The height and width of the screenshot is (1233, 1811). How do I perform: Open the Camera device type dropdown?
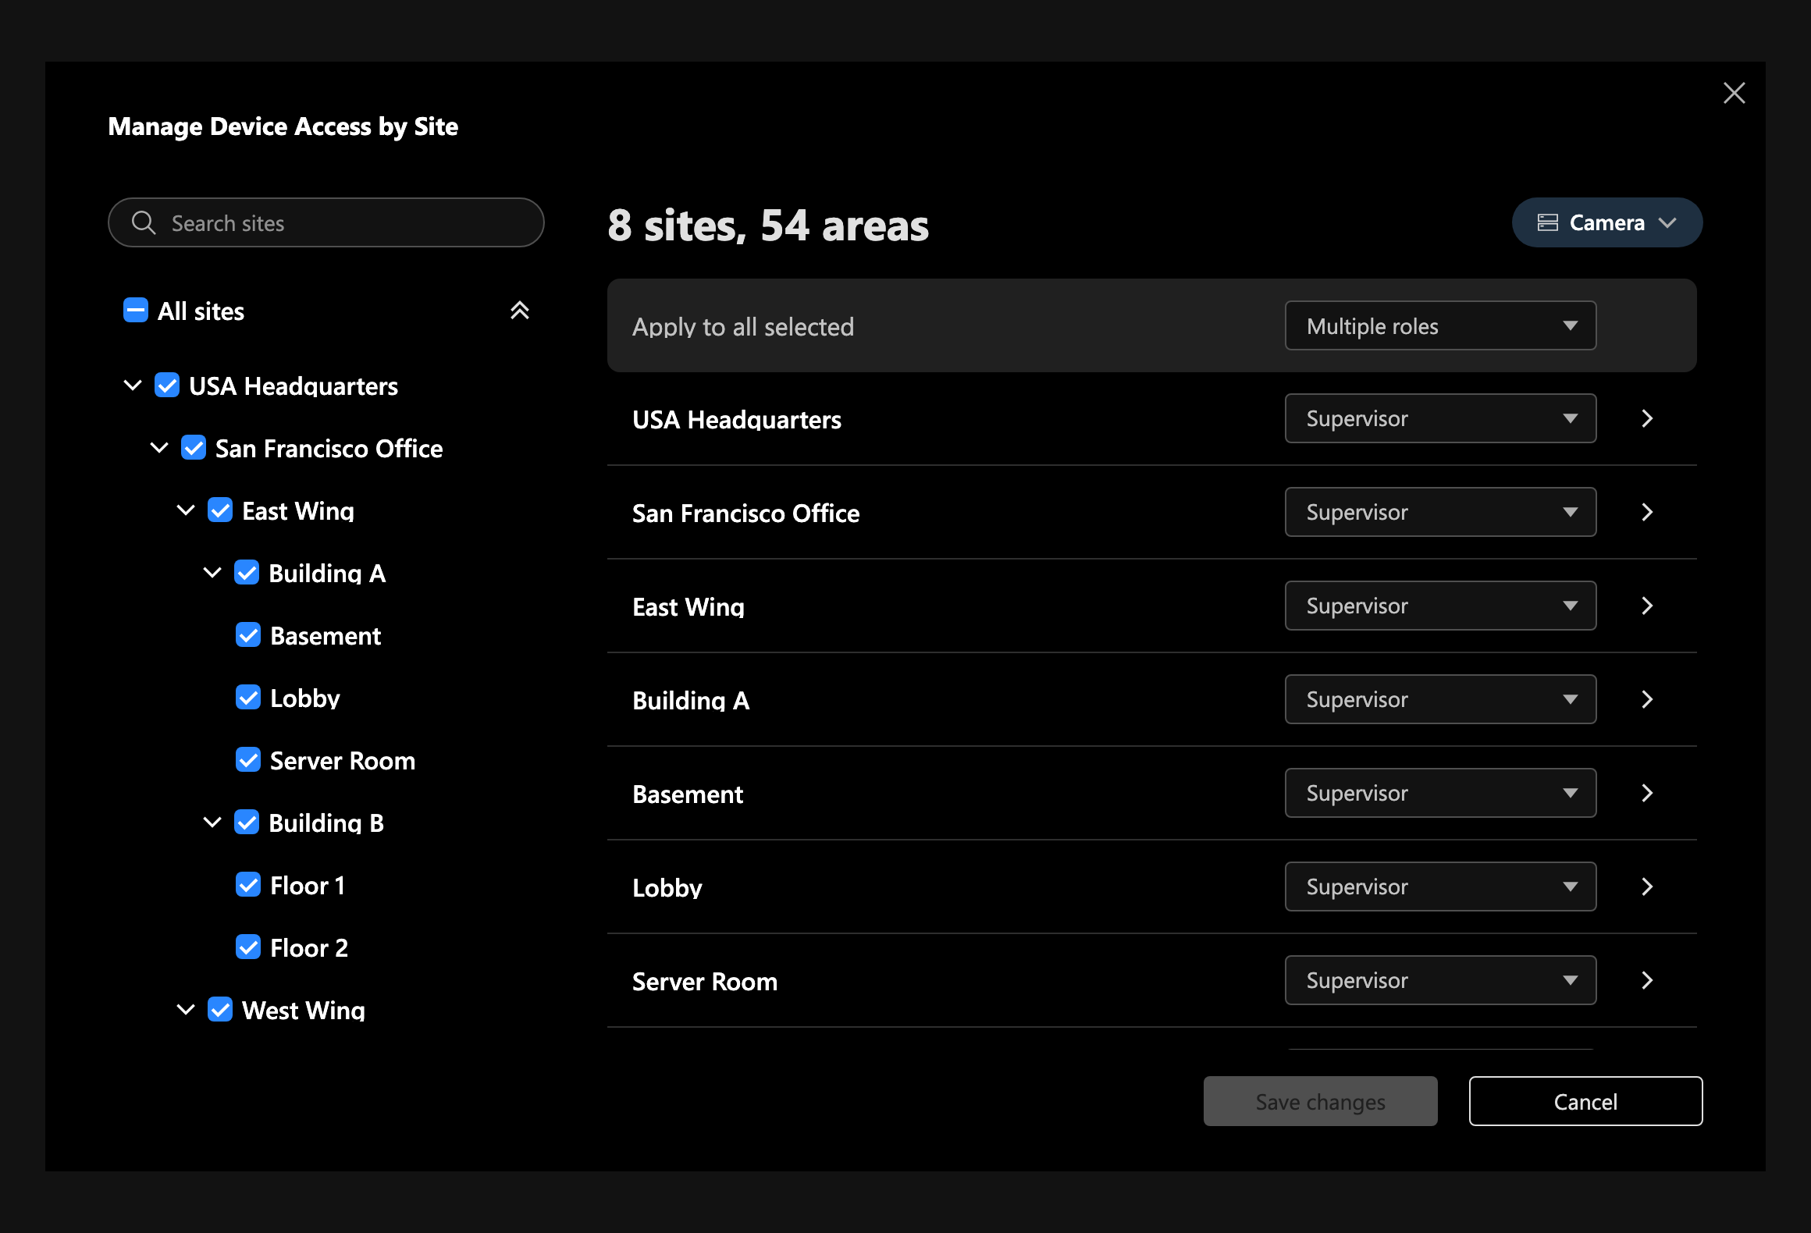click(x=1607, y=223)
